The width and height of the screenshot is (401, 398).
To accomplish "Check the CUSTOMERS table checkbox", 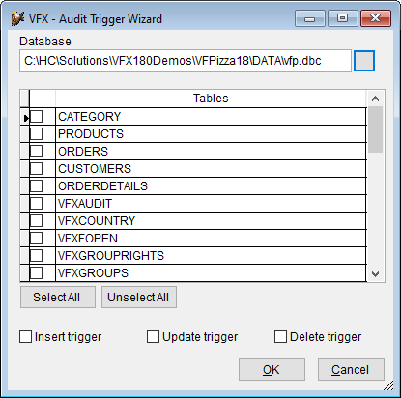I will click(x=36, y=168).
